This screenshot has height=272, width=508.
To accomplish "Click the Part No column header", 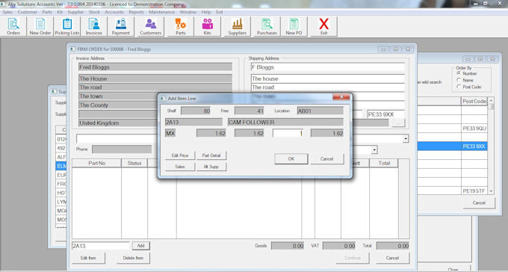I will coord(96,163).
